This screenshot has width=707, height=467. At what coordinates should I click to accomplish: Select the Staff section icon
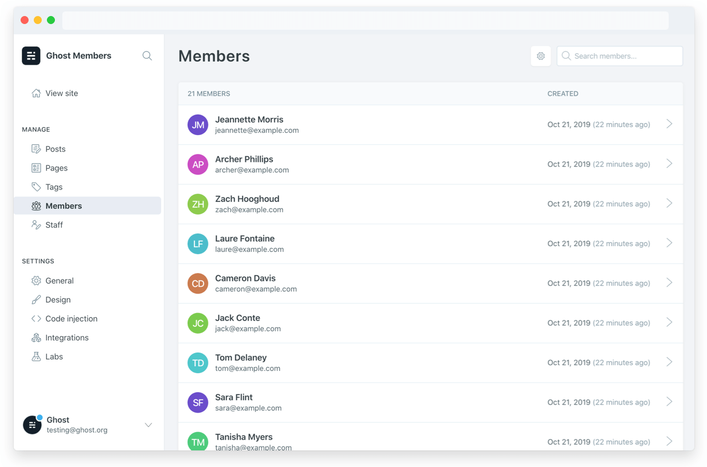point(35,224)
